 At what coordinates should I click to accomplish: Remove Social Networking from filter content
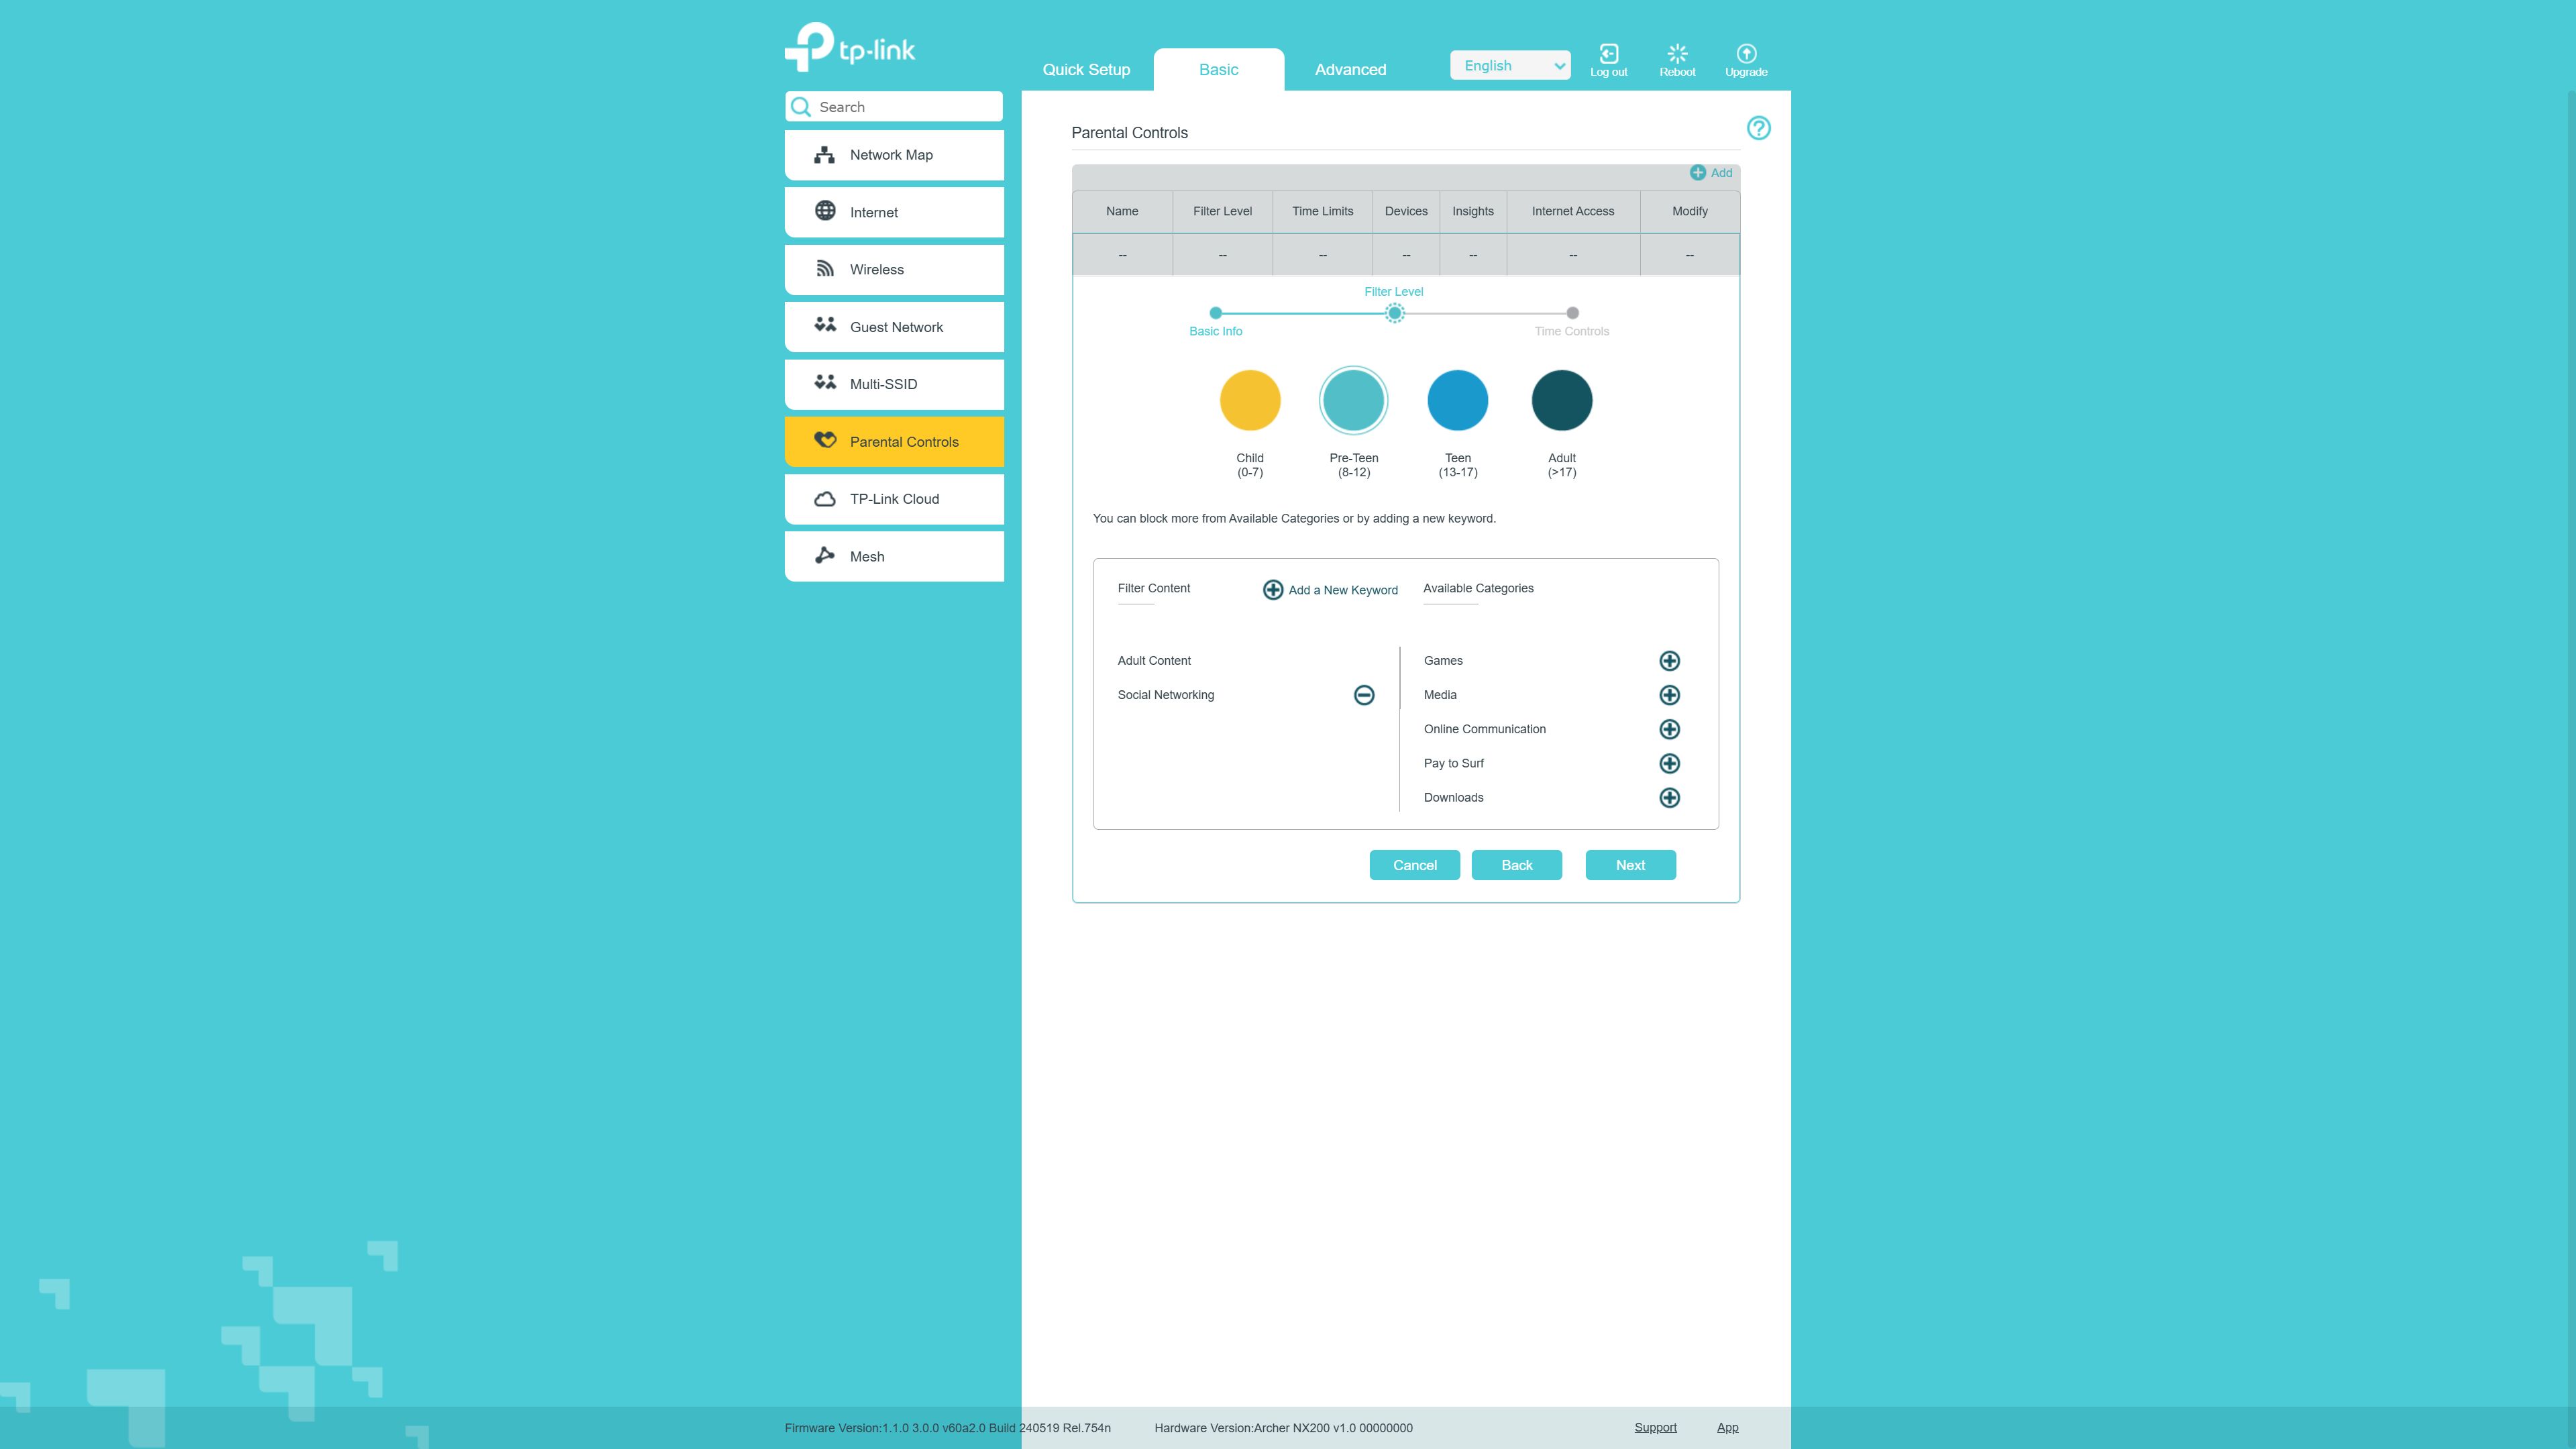tap(1362, 694)
